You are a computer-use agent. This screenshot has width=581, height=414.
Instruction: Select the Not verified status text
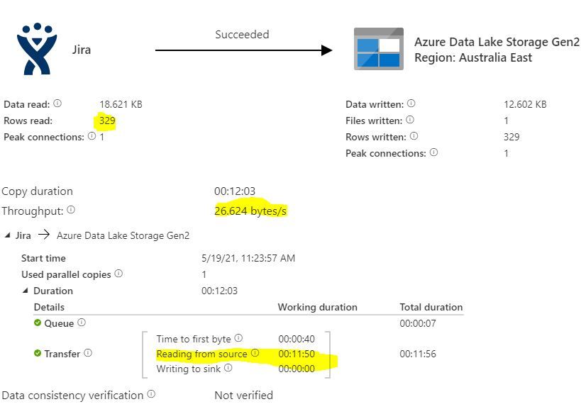point(244,396)
